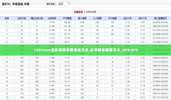Sort by the 出现次数 column header
The height and width of the screenshot is (100, 171).
click(x=22, y=18)
